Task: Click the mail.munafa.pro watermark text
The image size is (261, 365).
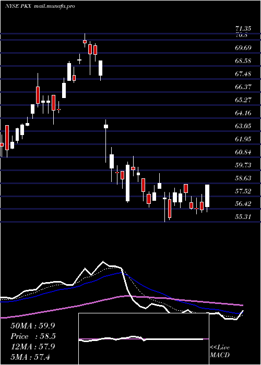Action: coord(54,6)
